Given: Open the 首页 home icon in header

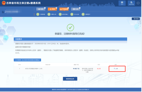Looking at the screenshot, I should coord(122,3).
